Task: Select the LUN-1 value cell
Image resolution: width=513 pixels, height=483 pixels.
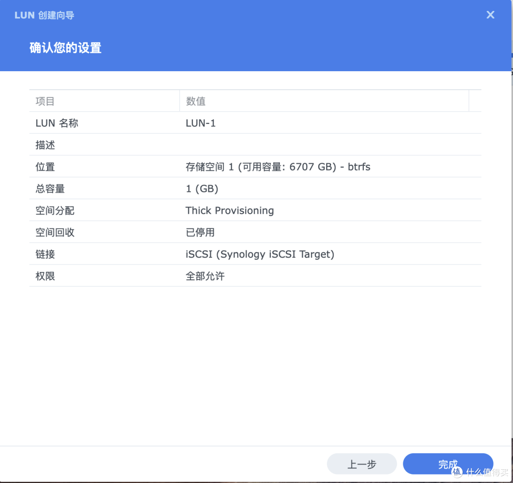Action: pos(200,123)
